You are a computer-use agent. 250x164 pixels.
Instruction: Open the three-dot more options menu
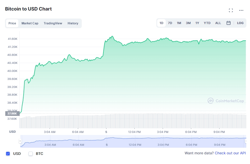[x=241, y=11]
